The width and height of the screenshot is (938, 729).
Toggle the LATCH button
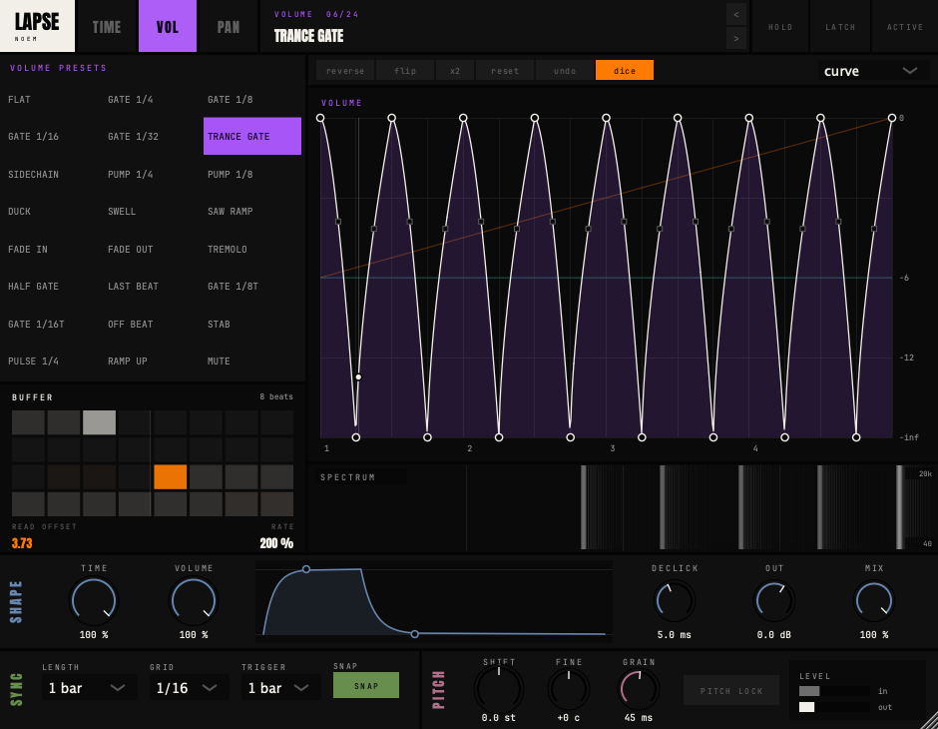840,27
